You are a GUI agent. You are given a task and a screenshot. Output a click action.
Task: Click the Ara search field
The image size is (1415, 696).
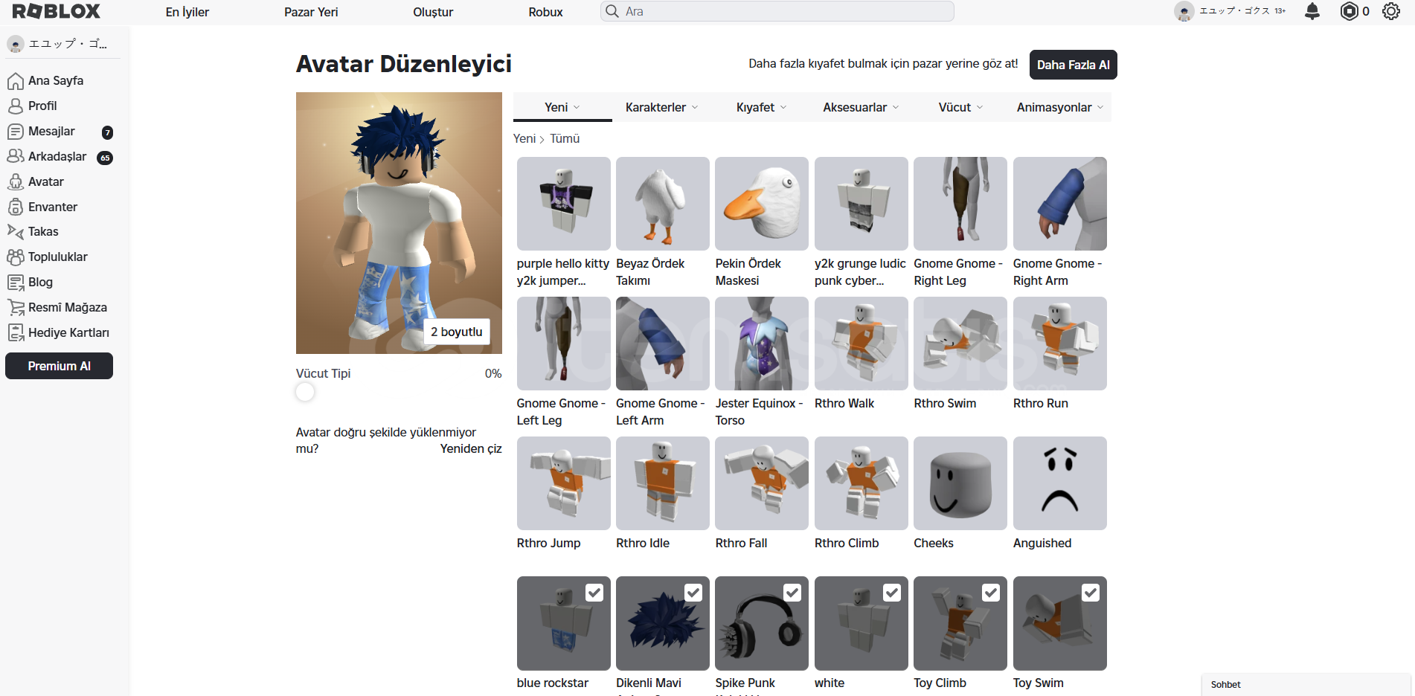tap(777, 11)
